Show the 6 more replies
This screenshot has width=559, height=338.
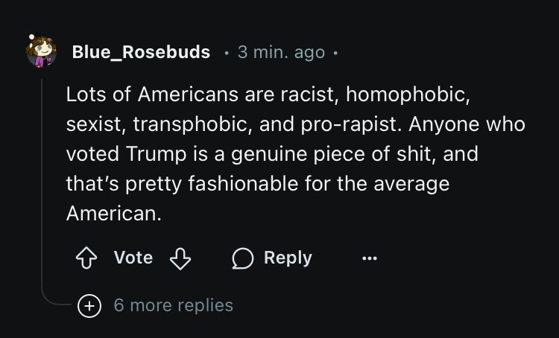(x=173, y=305)
